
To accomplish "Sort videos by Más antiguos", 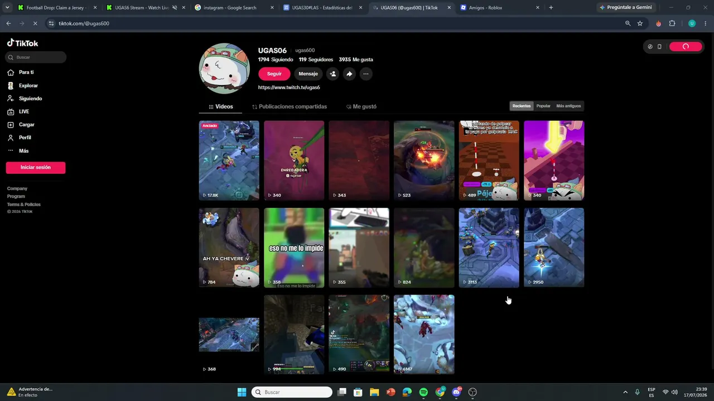I will (x=568, y=106).
